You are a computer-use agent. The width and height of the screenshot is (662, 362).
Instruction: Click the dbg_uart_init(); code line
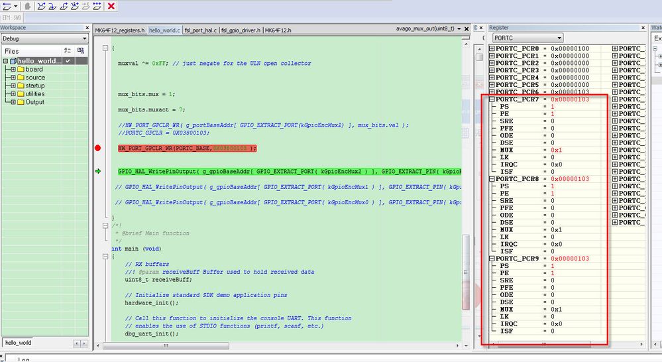point(152,333)
